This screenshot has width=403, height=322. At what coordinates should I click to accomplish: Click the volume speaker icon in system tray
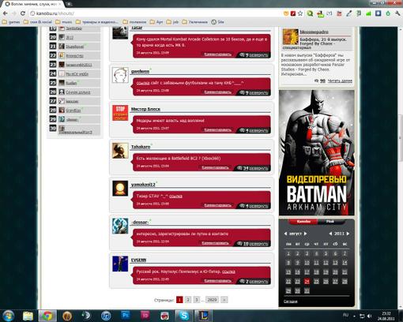coord(369,316)
